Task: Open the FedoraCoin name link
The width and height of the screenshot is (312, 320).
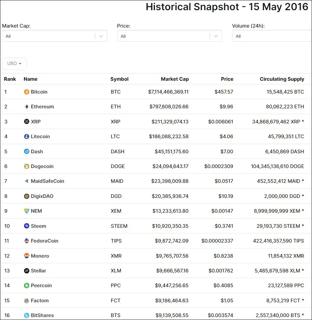Action: [x=45, y=241]
